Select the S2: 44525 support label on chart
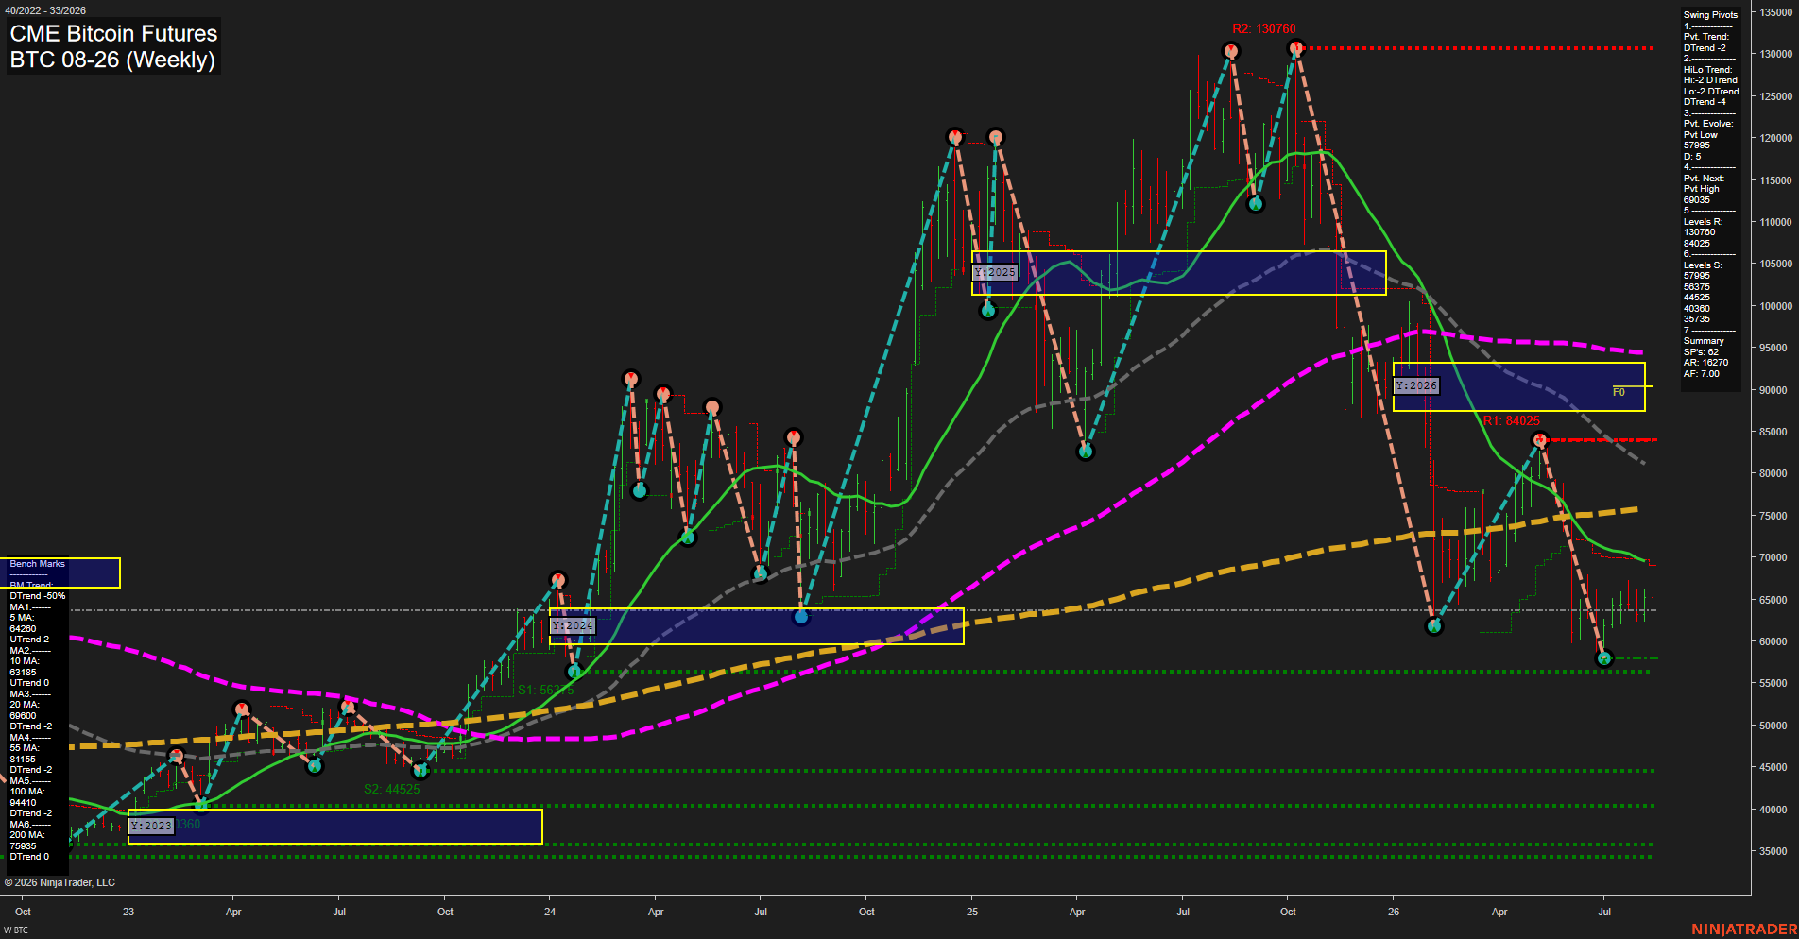The width and height of the screenshot is (1799, 939). click(x=392, y=789)
